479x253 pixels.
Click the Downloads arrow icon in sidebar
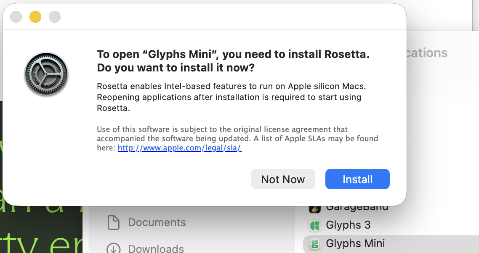(x=113, y=248)
